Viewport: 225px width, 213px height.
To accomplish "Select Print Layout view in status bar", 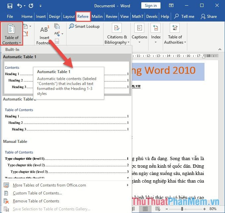I will pos(145,209).
